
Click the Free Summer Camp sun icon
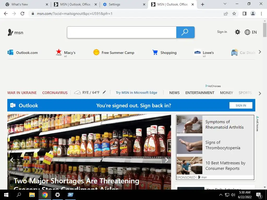tap(96, 52)
